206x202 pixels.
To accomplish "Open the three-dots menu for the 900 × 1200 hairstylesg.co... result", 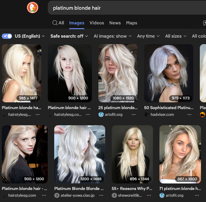I will 88,115.
